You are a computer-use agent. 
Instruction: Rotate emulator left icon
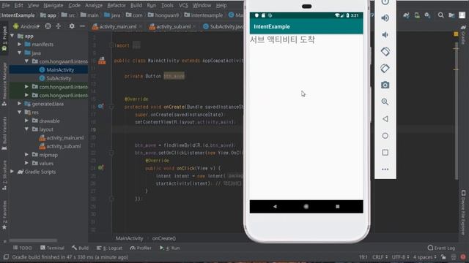385,52
